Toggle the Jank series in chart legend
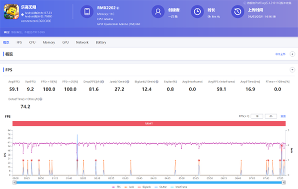 pyautogui.click(x=129, y=187)
